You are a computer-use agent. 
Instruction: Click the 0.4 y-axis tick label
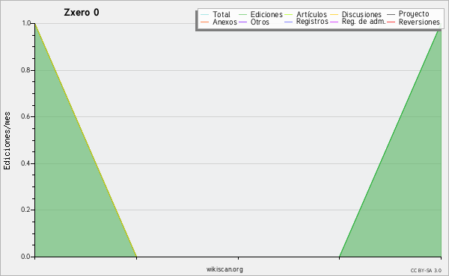click(26, 163)
